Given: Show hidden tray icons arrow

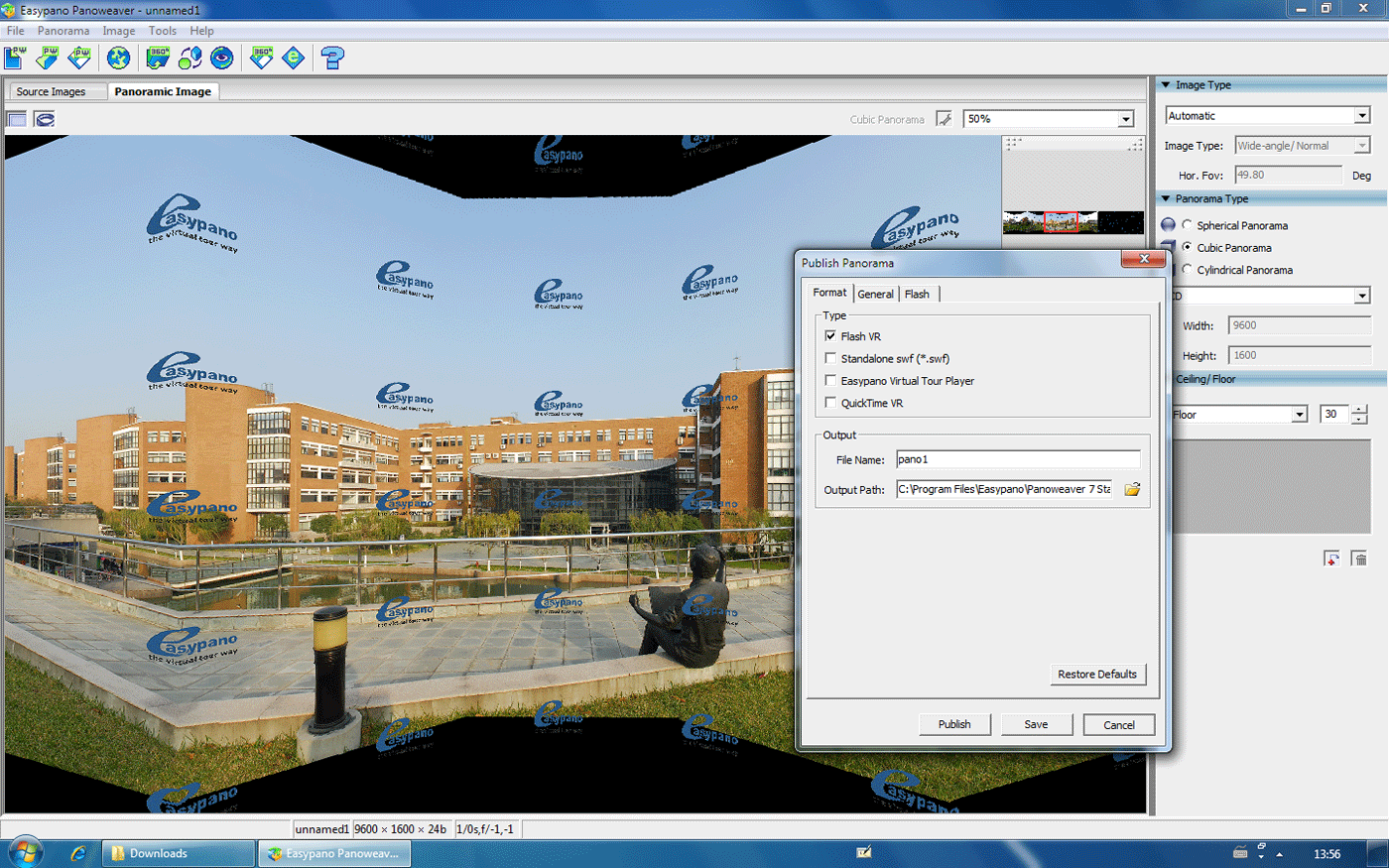Looking at the screenshot, I should [x=1280, y=854].
